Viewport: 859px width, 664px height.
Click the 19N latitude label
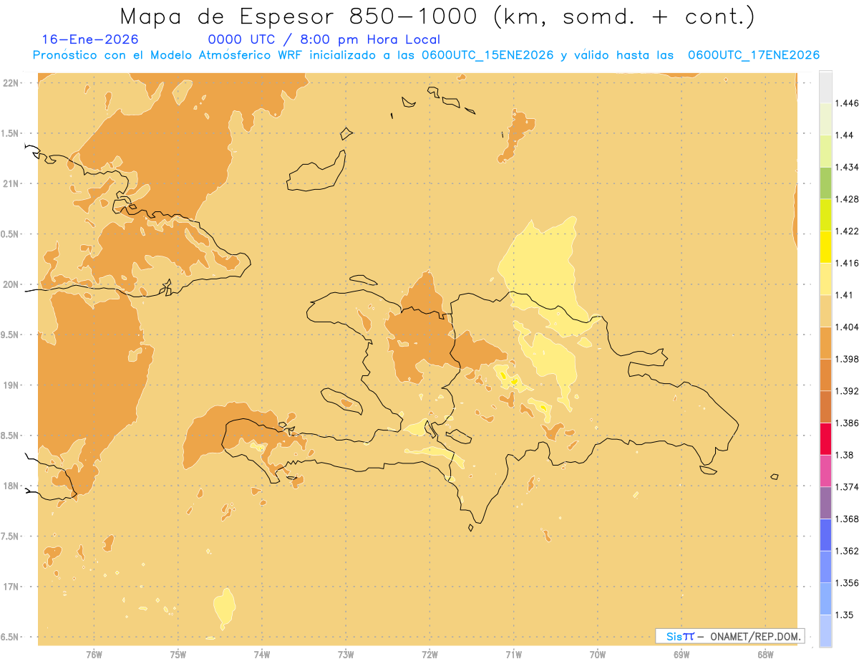tap(11, 385)
